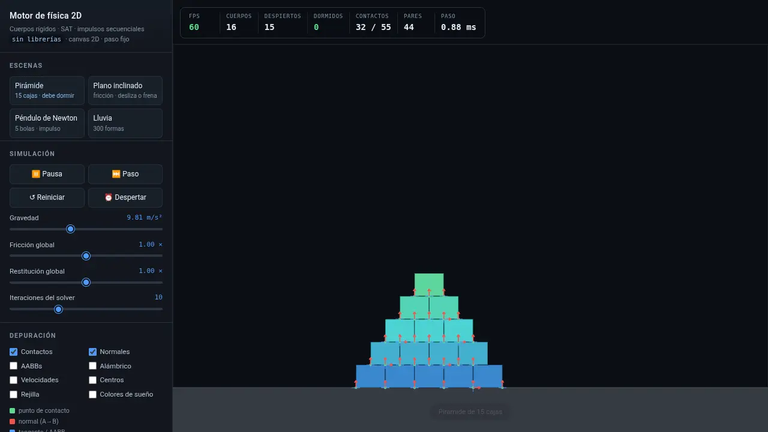Enable the Centros checkbox
This screenshot has width=768, height=432.
tap(93, 380)
